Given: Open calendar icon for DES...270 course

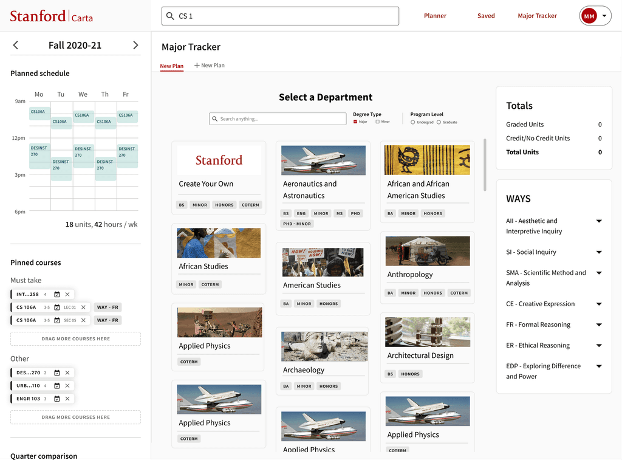Looking at the screenshot, I should [x=57, y=372].
